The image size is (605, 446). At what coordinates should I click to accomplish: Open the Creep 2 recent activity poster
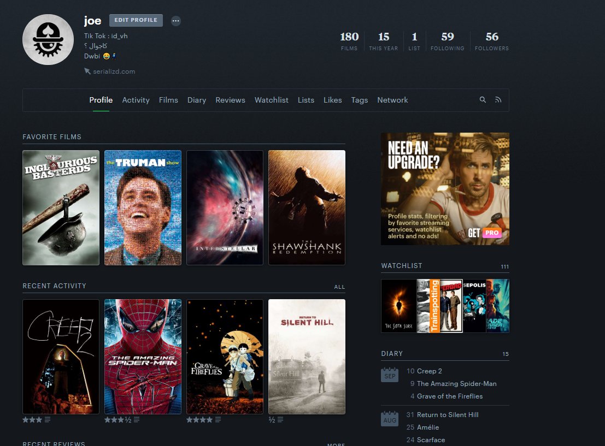coord(61,356)
